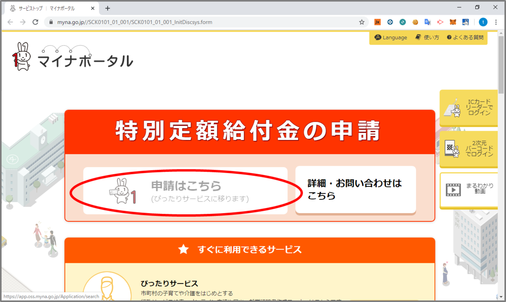
Task: Open the teal circular extension icon
Action: pos(403,22)
